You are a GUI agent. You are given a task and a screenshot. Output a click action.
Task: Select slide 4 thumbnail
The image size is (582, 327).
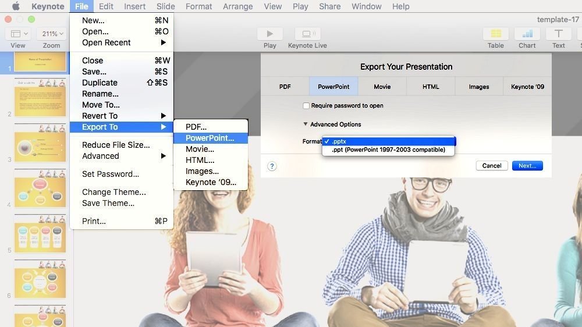(40, 188)
